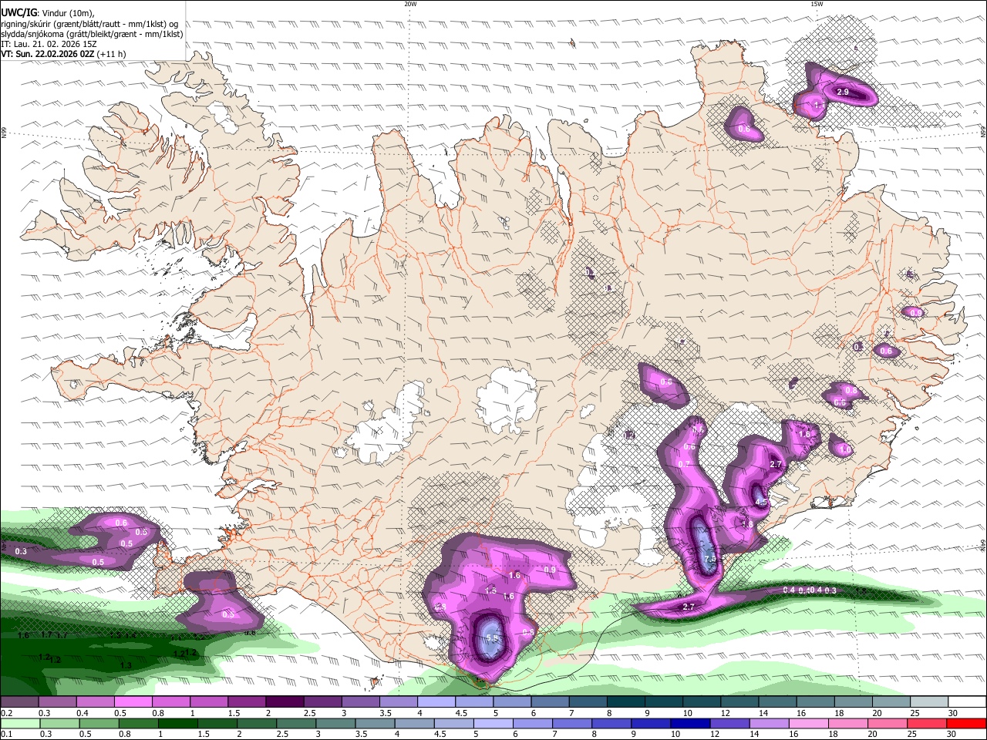Click the 'VT: Sun. 22.02.2026 02Z (+11 h)' line
The width and height of the screenshot is (987, 740).
click(63, 54)
